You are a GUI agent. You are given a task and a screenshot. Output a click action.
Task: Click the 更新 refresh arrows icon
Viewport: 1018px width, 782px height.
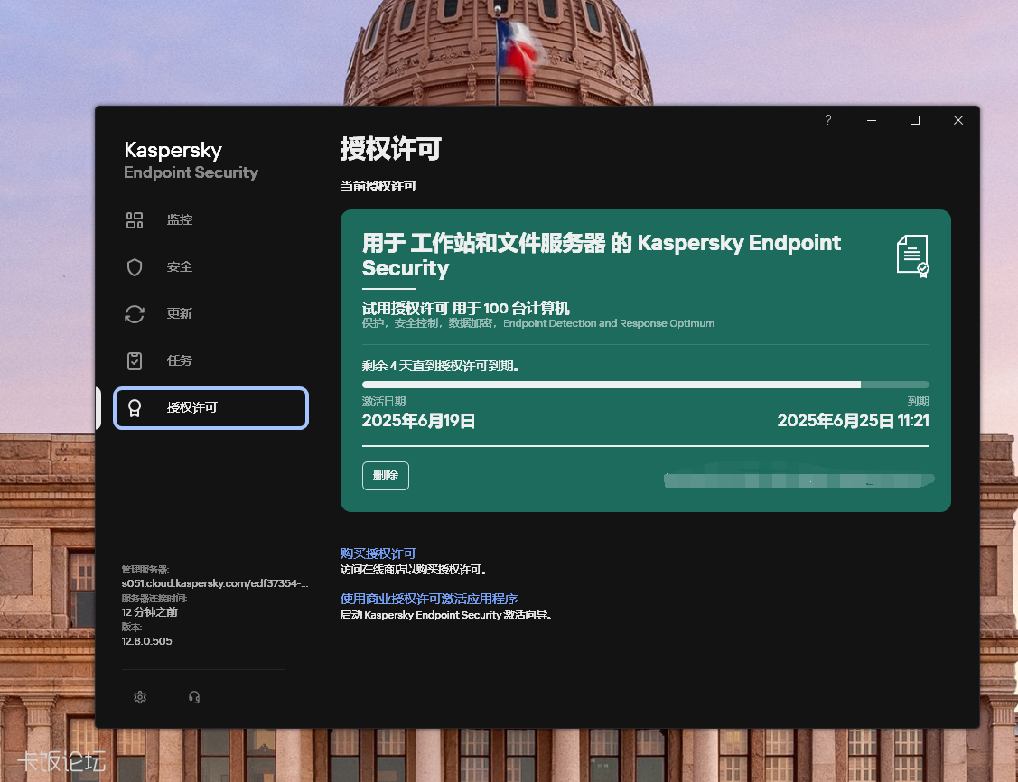pyautogui.click(x=135, y=314)
